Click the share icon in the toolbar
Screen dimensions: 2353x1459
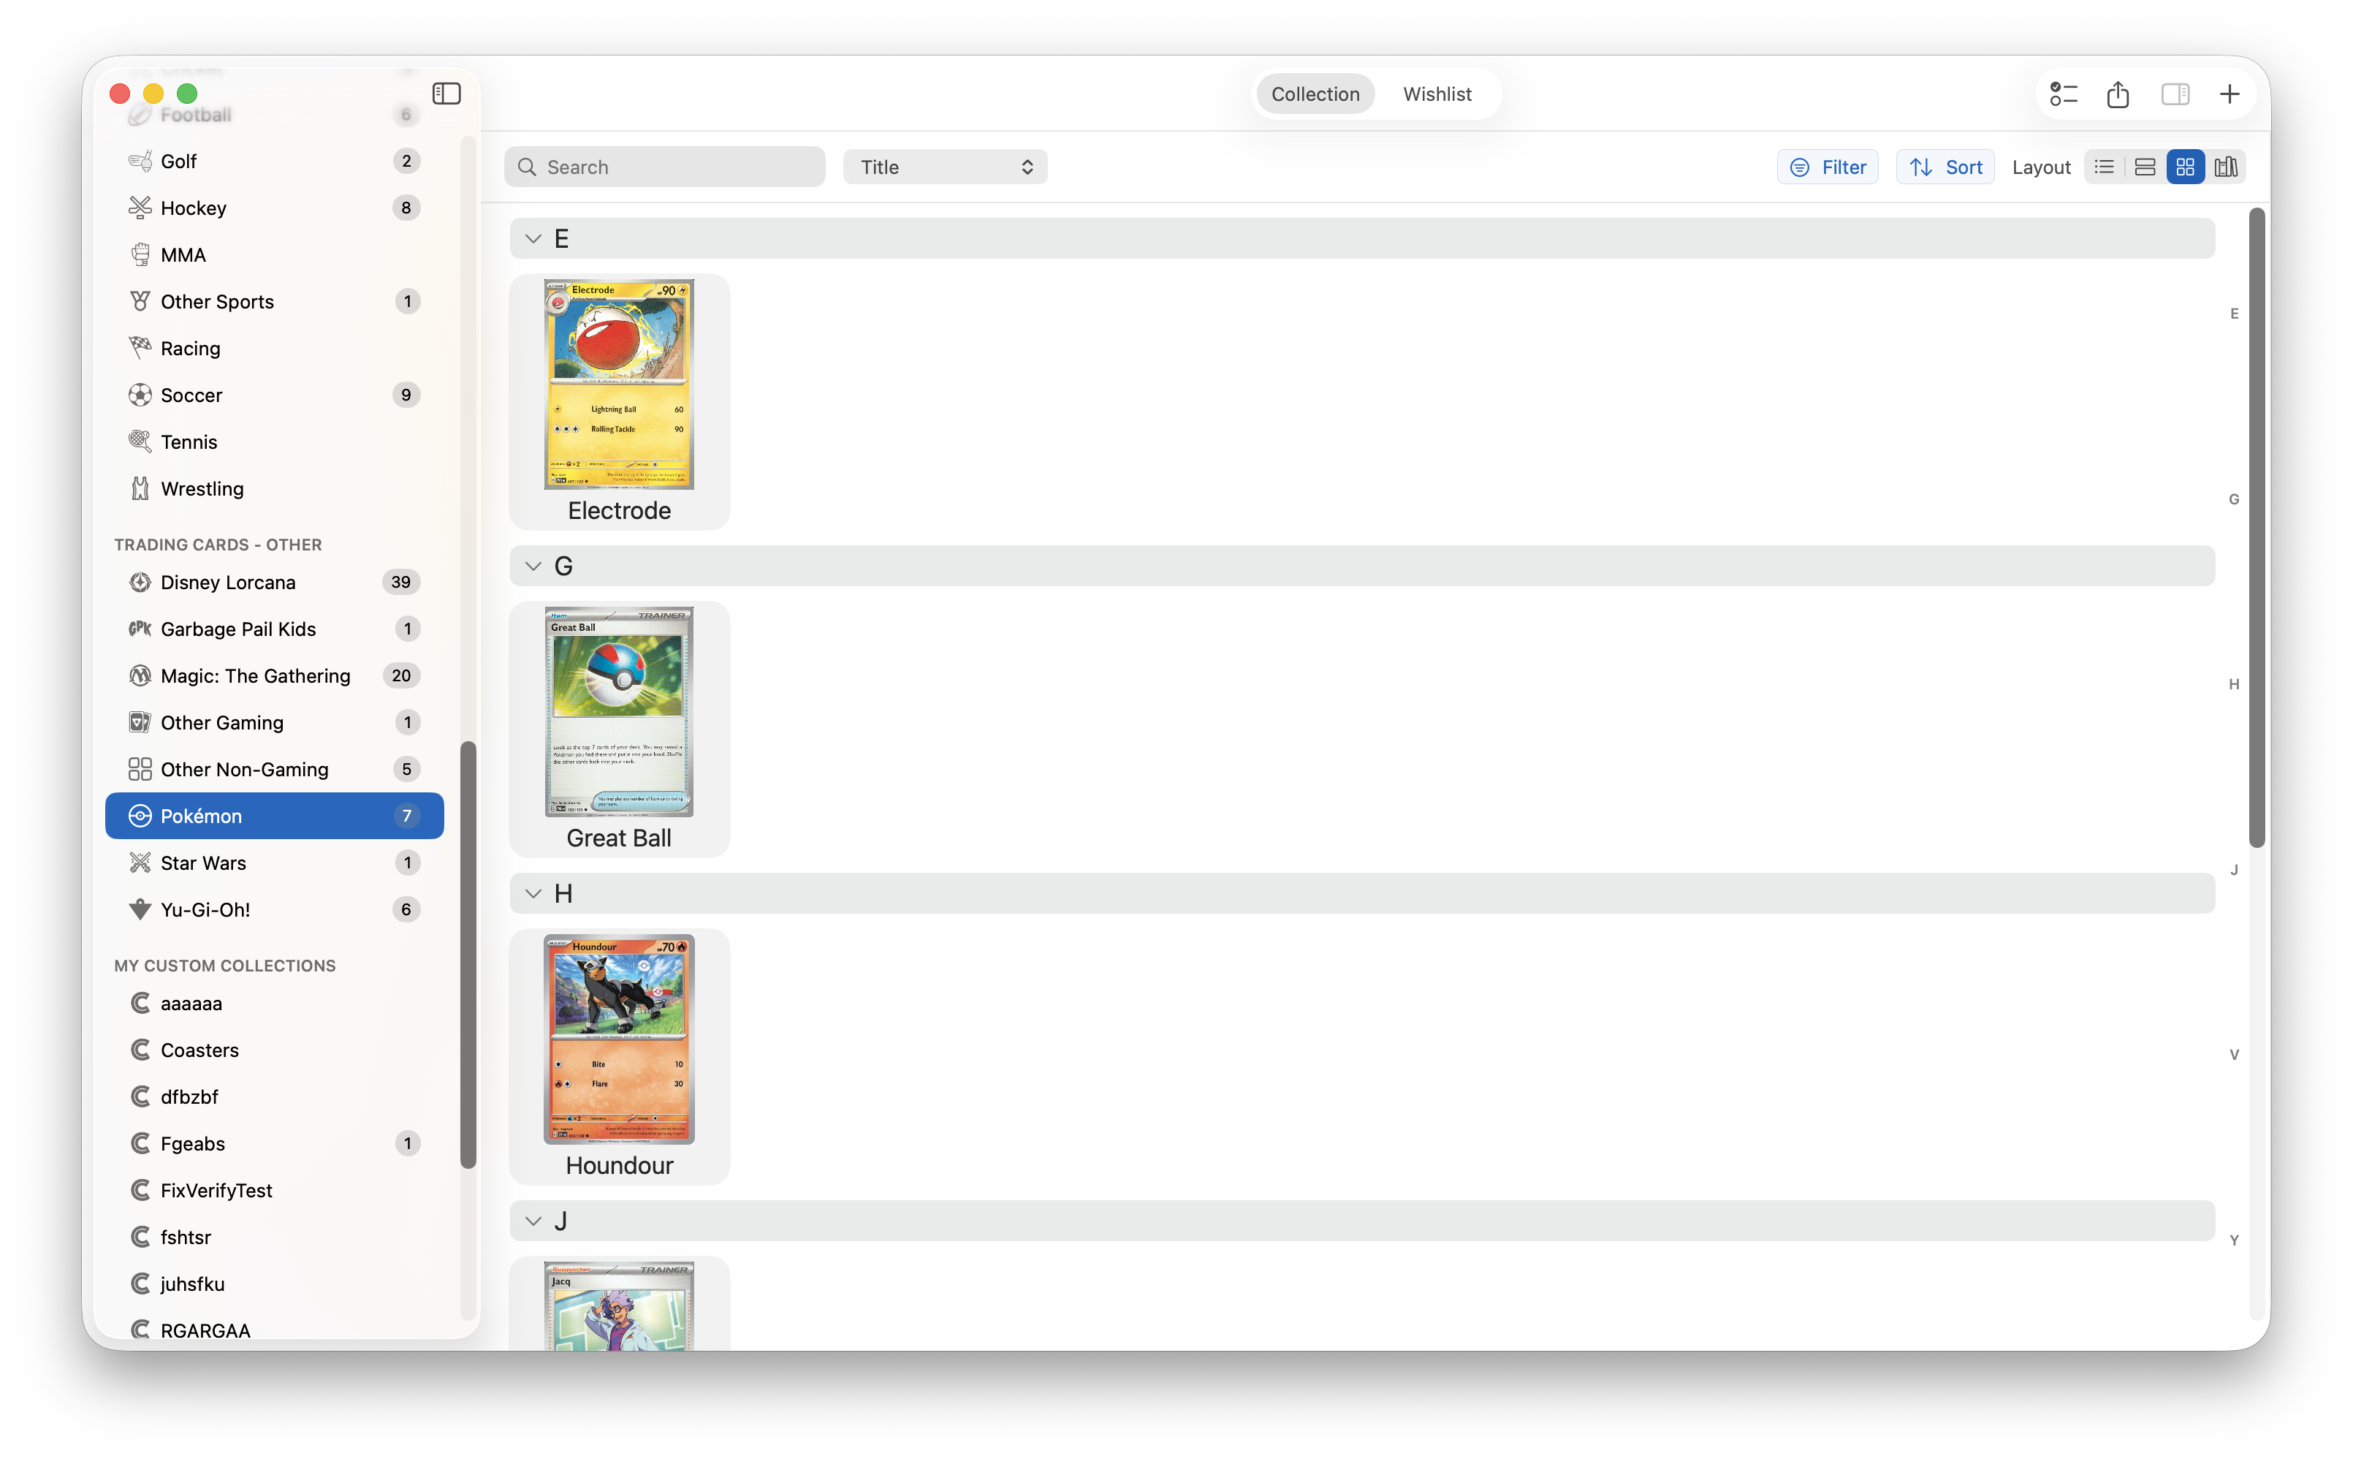pyautogui.click(x=2117, y=94)
